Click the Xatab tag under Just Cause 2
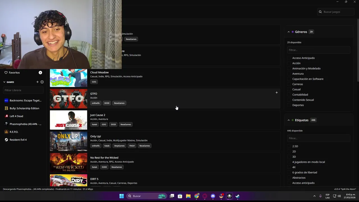The image size is (359, 202). click(95, 124)
